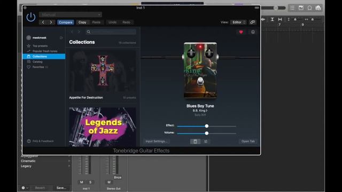The image size is (342, 192).
Task: Click the horizontal zoom arrows icon
Action: [306, 19]
